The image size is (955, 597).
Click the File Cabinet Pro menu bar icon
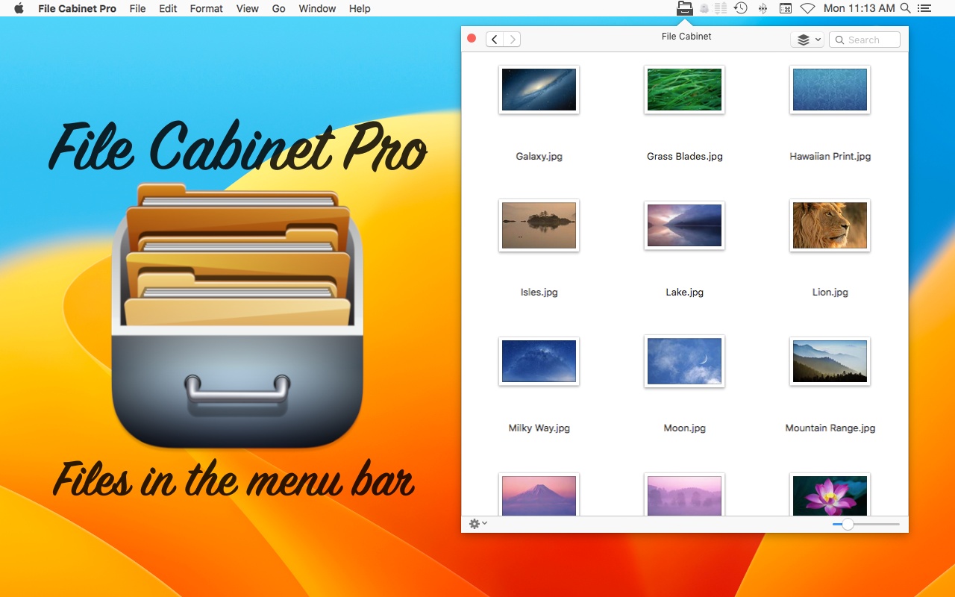click(x=684, y=8)
